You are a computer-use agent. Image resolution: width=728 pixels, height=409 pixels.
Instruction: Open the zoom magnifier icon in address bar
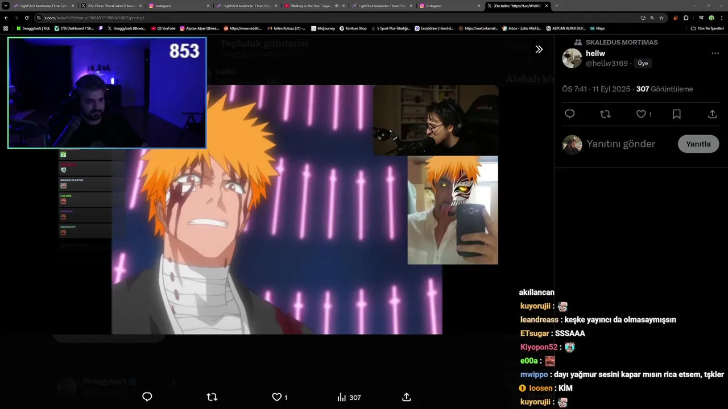click(652, 18)
